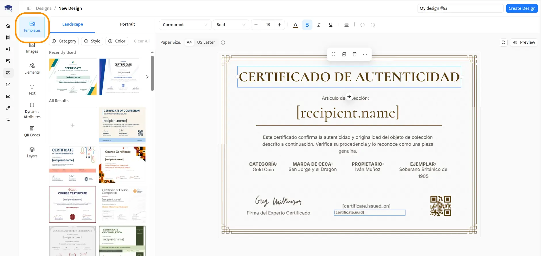Click the PDF export icon
Viewport: 541px width, 256px height.
point(503,43)
